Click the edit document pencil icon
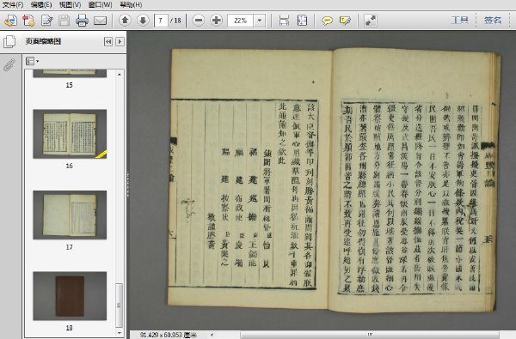The image size is (516, 339). click(47, 21)
